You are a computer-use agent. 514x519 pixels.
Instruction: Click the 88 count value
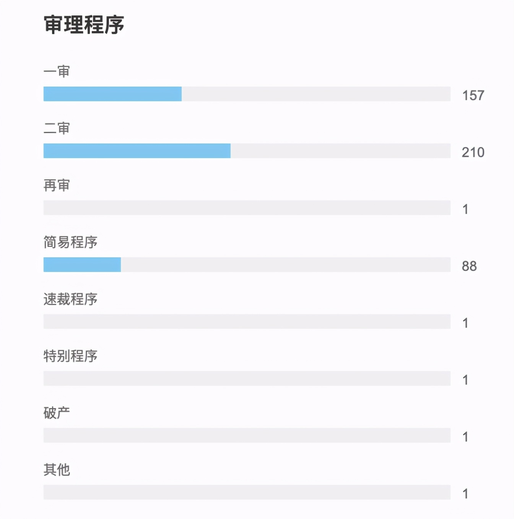click(469, 266)
